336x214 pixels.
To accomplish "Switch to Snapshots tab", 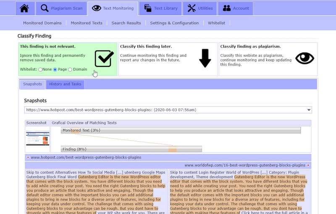I will coord(32,84).
